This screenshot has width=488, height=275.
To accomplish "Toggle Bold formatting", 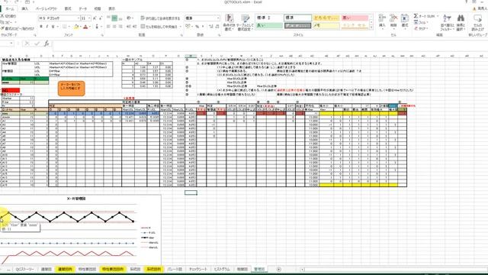I will [x=40, y=27].
